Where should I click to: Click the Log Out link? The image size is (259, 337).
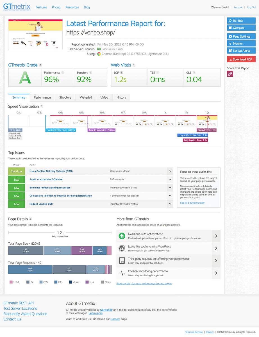pyautogui.click(x=251, y=7)
